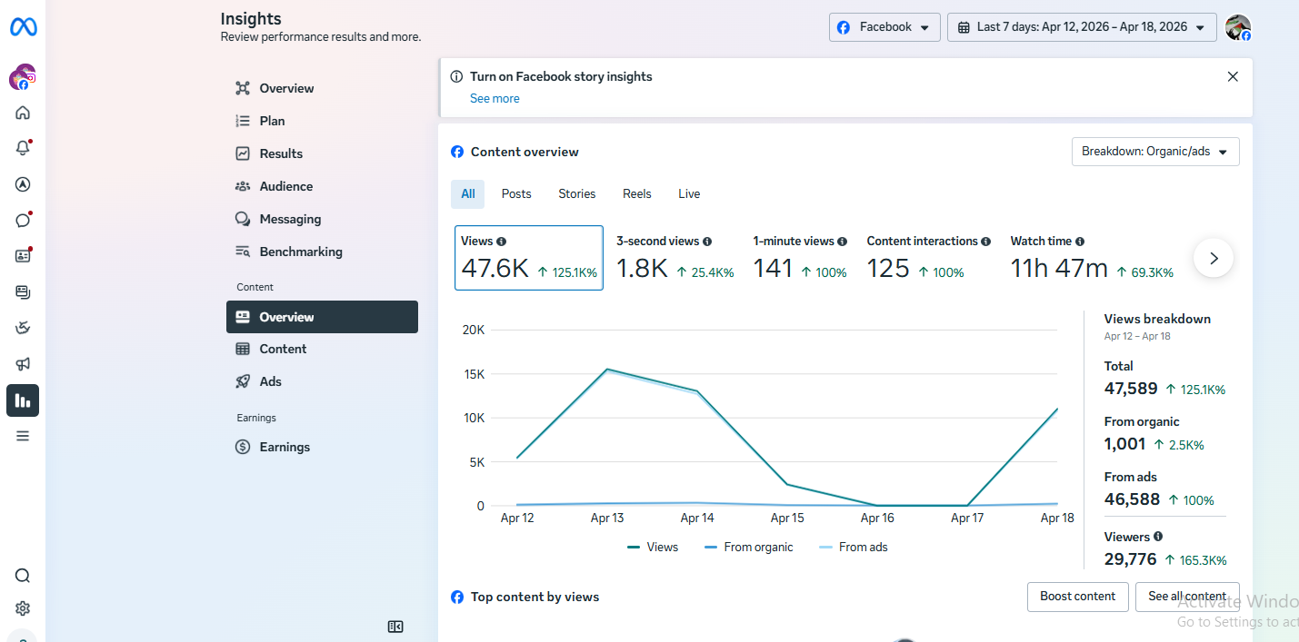Click the See more link in banner
Viewport: 1299px width, 642px height.
pos(495,98)
